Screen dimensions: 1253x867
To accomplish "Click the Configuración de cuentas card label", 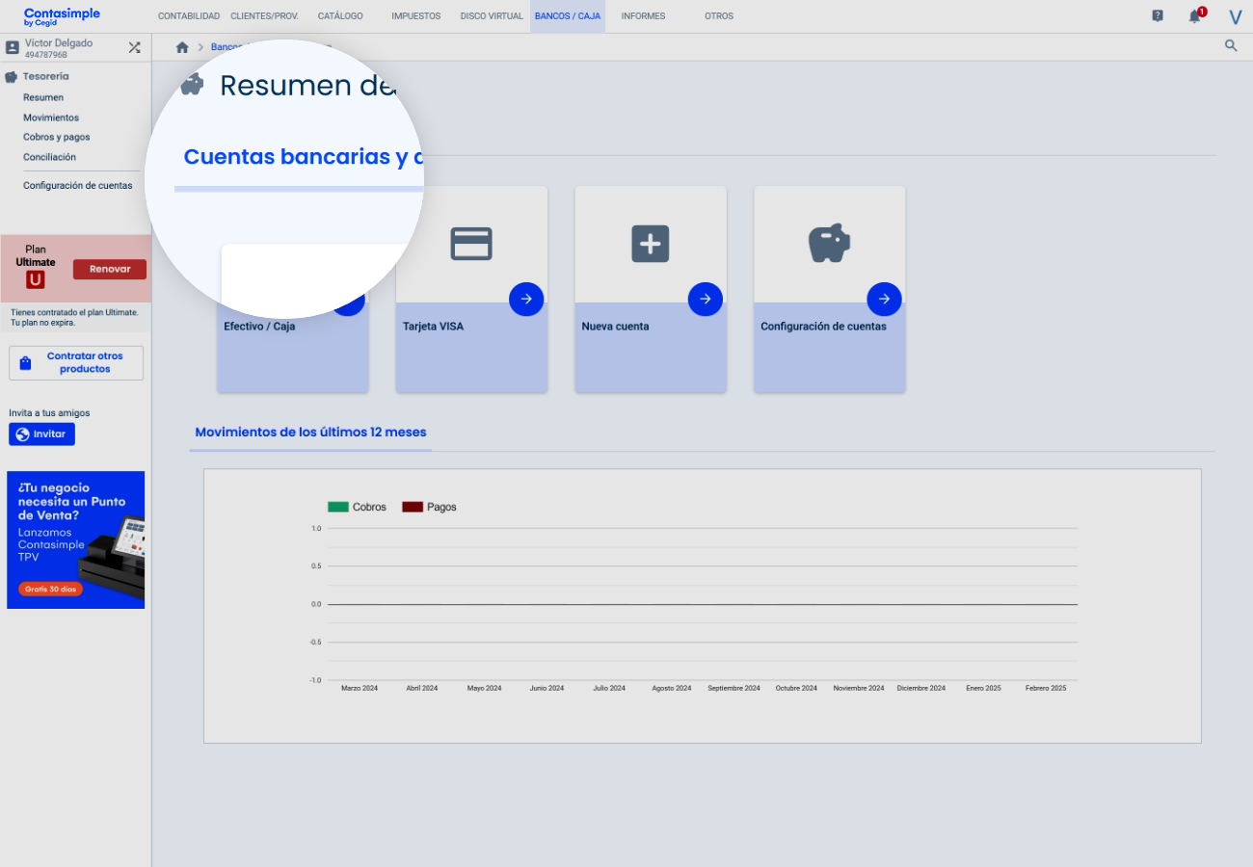I will [x=823, y=327].
